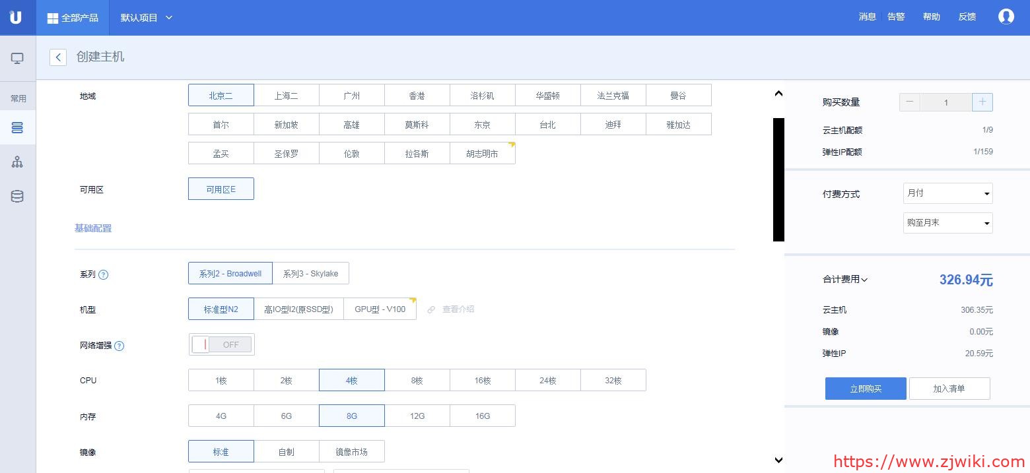This screenshot has width=1030, height=473.
Task: Click the help icon next to 系列
Action: (x=103, y=274)
